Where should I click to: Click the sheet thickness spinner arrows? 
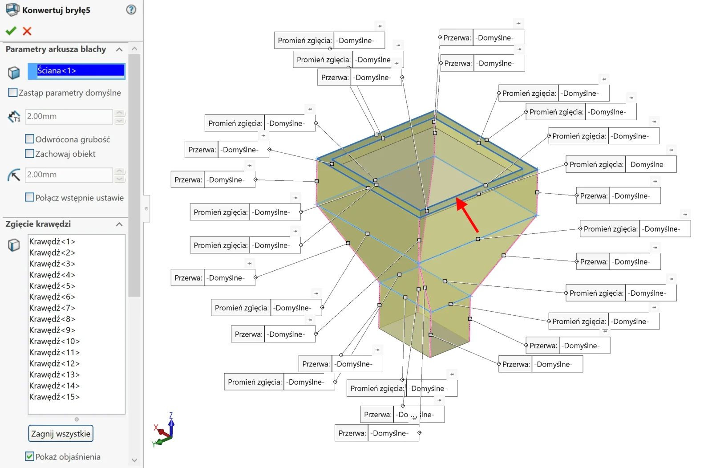click(x=120, y=117)
